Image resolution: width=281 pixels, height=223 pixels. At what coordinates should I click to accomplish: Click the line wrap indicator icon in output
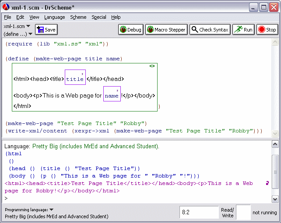pyautogui.click(x=267, y=183)
